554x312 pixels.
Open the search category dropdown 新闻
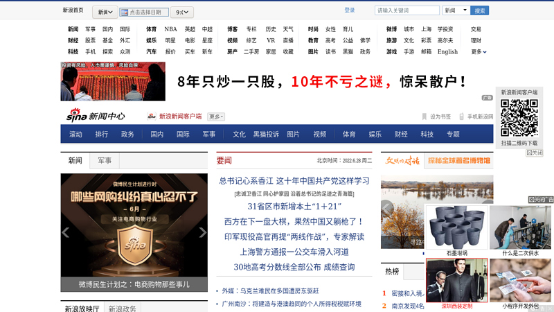click(456, 10)
